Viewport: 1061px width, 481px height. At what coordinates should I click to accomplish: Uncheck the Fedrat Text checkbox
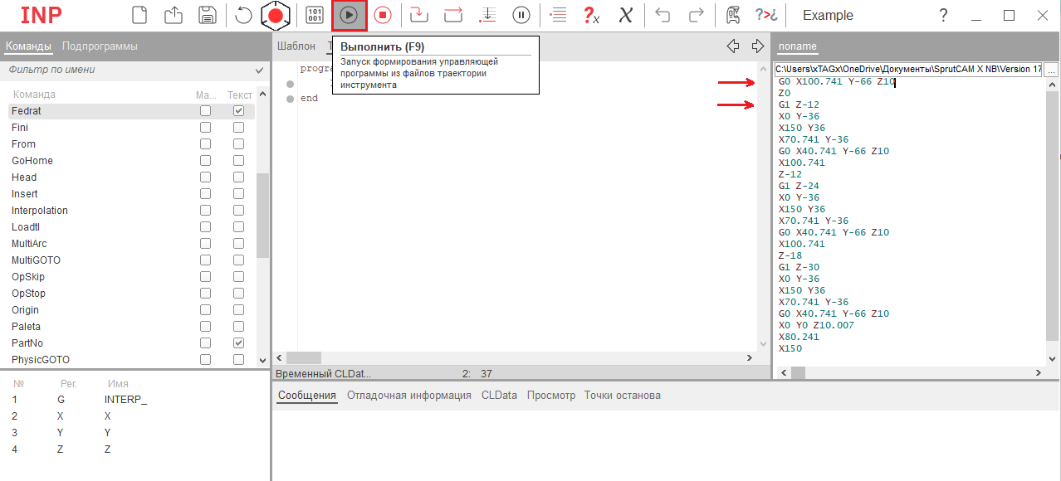(238, 111)
